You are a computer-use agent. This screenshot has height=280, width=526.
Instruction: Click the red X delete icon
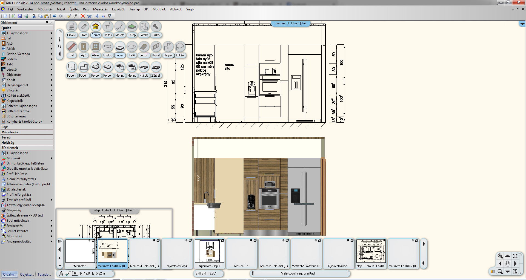83,16
